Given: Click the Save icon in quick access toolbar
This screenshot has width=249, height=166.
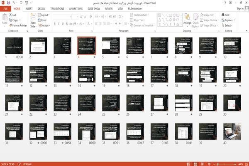Looking at the screenshot, I should [9, 2].
